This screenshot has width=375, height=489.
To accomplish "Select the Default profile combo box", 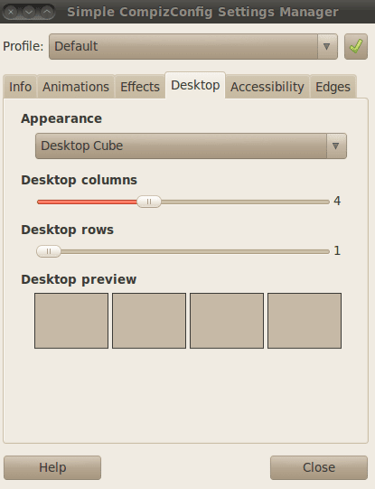I will click(x=193, y=46).
